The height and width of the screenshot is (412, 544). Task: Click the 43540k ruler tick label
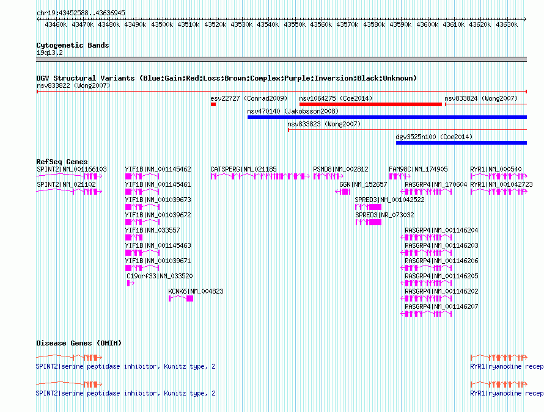[x=268, y=24]
